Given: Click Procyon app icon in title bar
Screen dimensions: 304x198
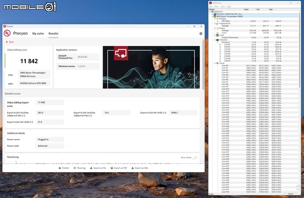Looking at the screenshot, I should [5, 26].
